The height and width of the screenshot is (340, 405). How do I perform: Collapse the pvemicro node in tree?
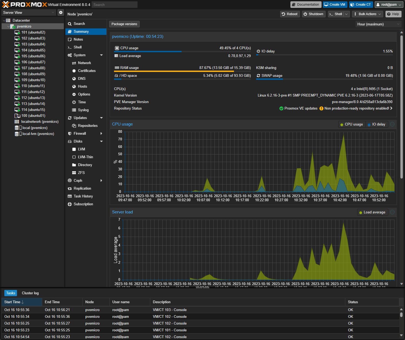point(8,27)
